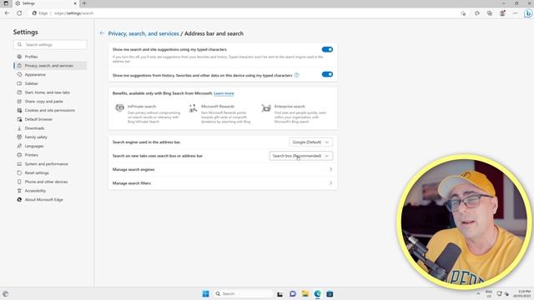Open Downloads settings
The image size is (534, 300).
(x=50, y=128)
